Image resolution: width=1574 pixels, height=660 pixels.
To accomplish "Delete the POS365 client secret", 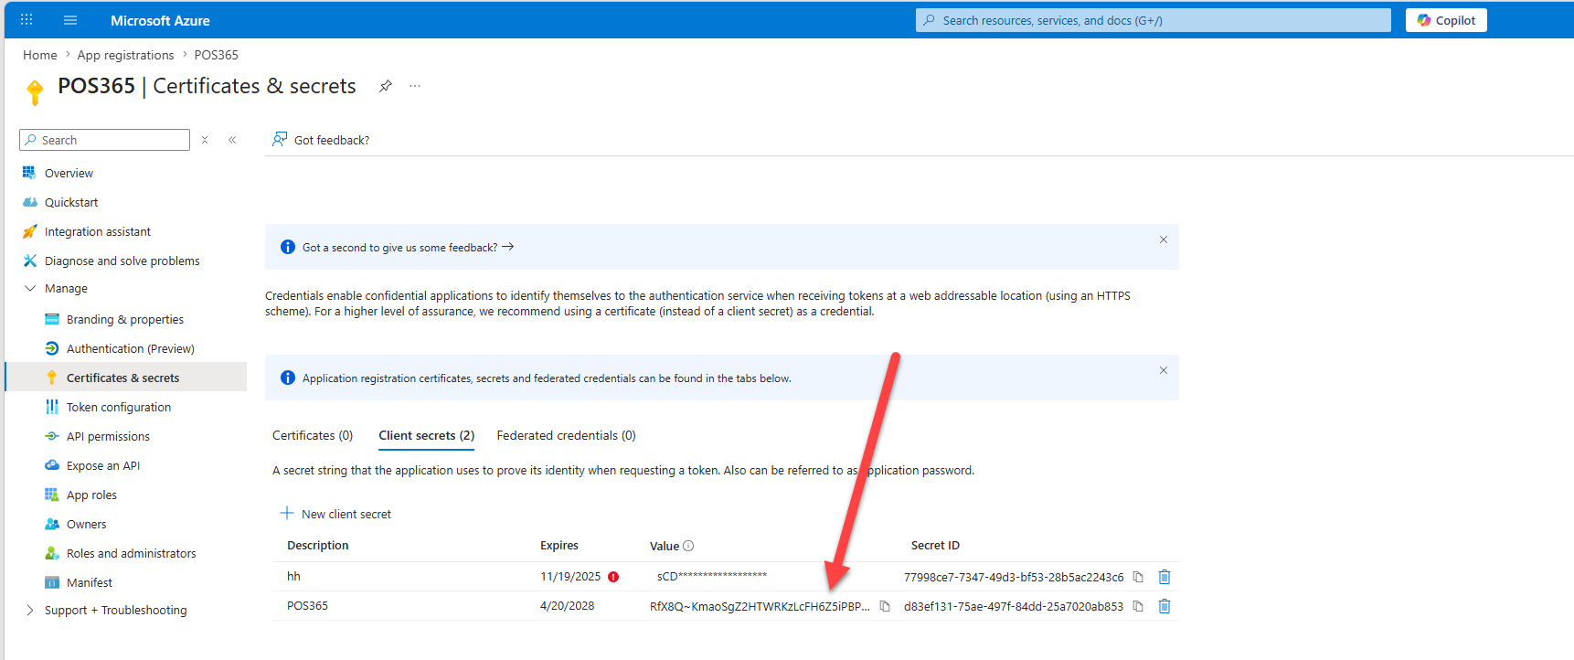I will (x=1165, y=606).
